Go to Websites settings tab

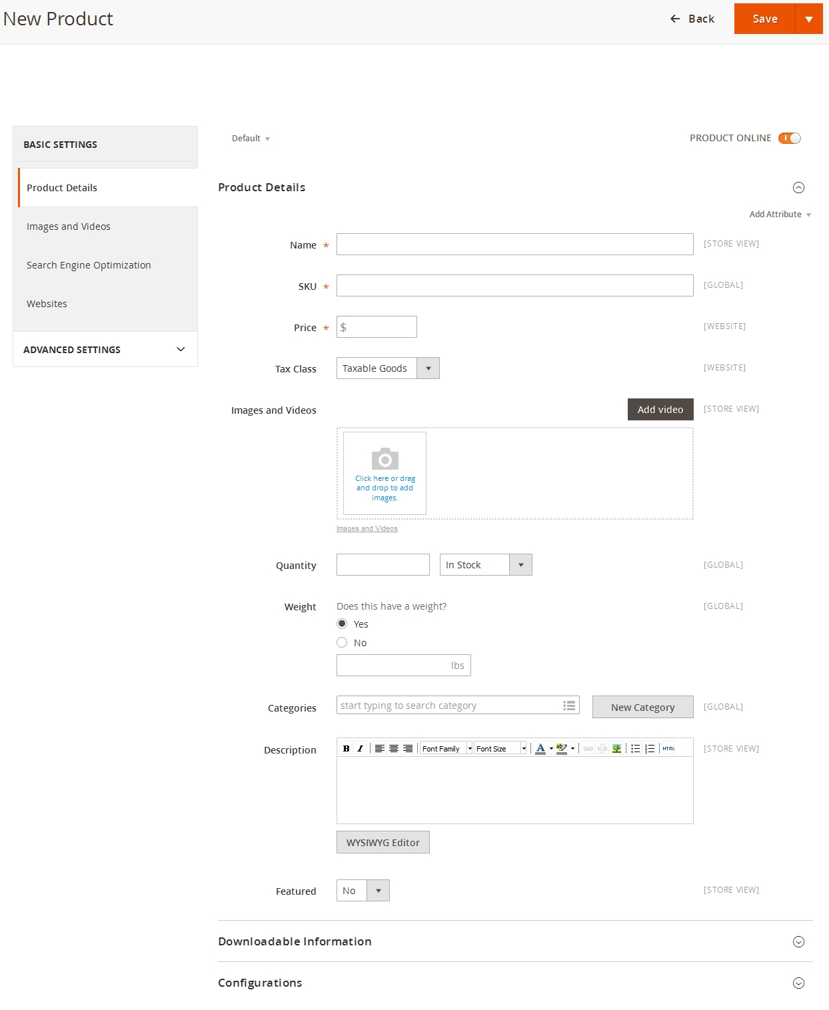coord(47,304)
